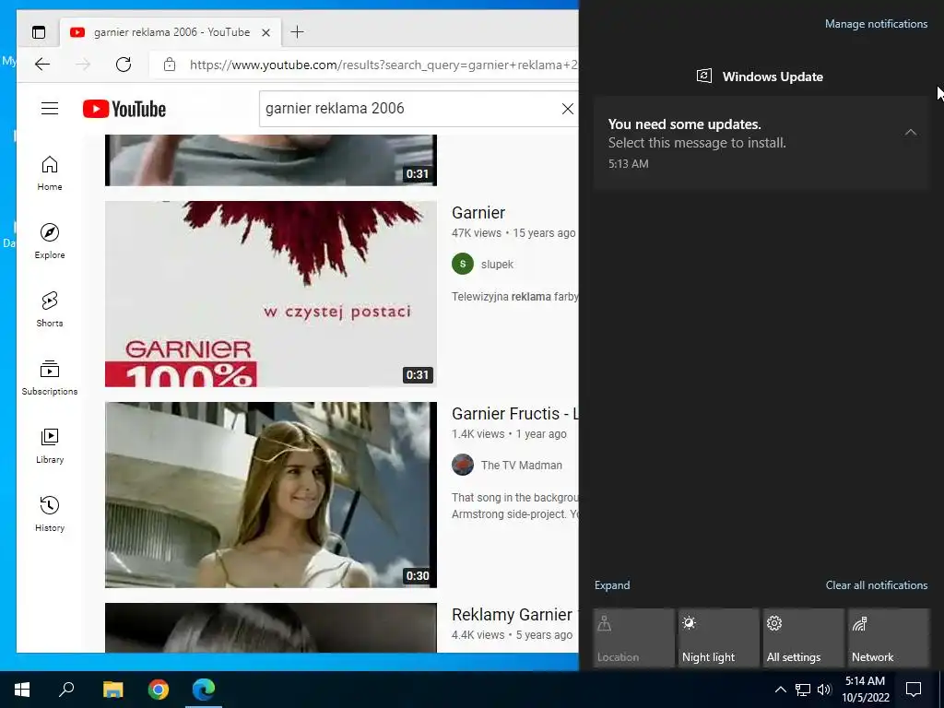Play the Garnier Fructis video thumbnail
This screenshot has height=708, width=944.
(271, 495)
